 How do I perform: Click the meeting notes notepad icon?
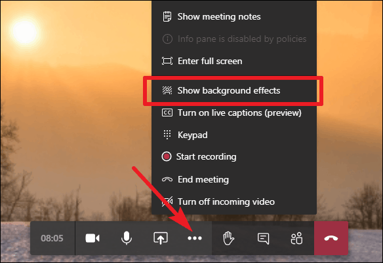pyautogui.click(x=167, y=16)
